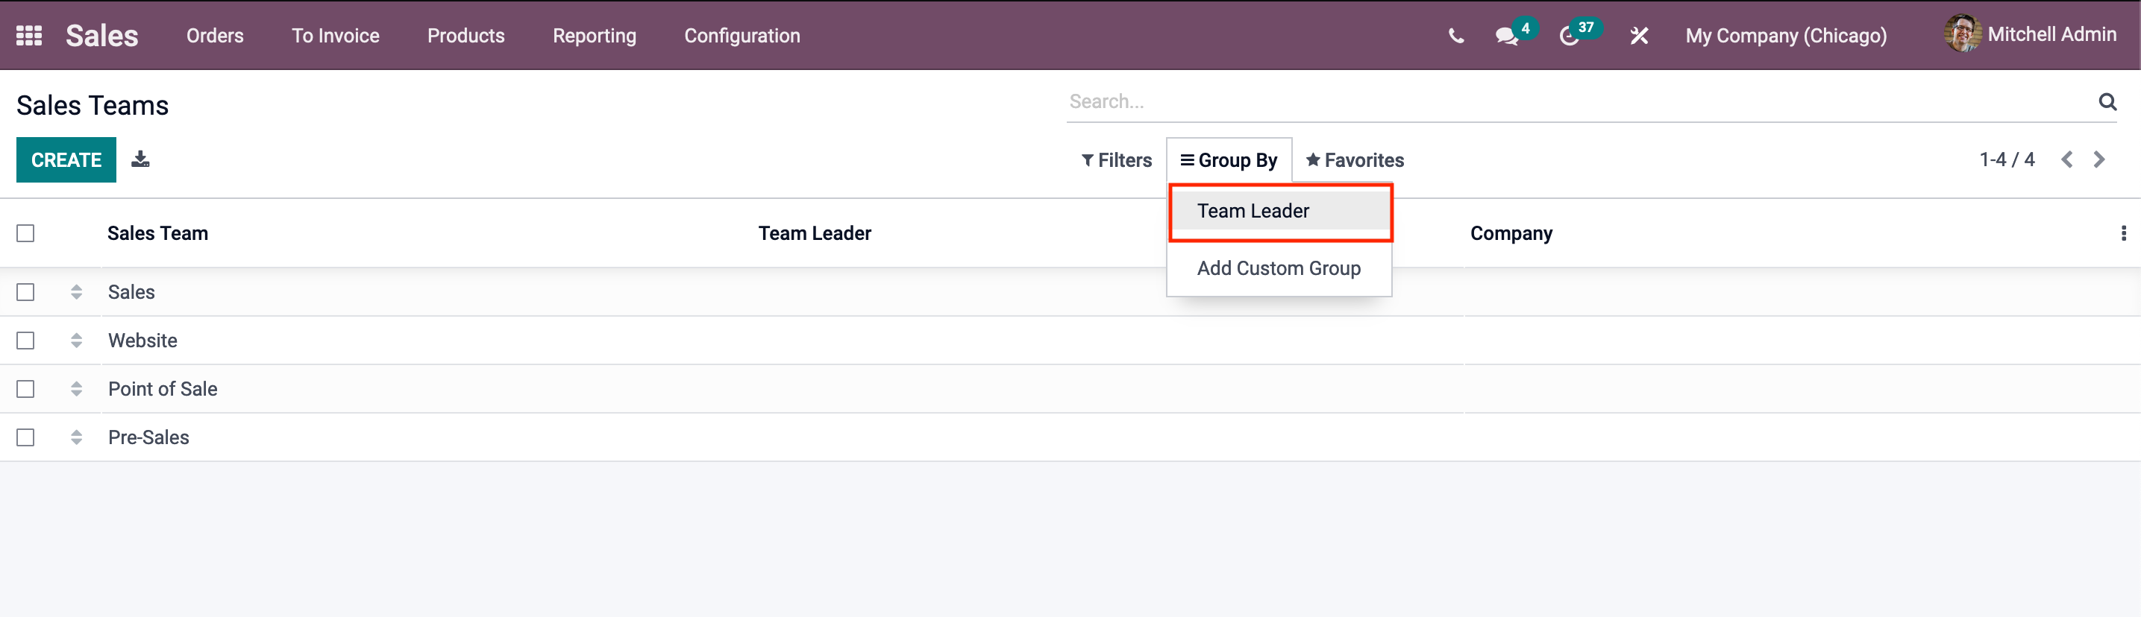2141x617 pixels.
Task: Sort by Team Leader column header
Action: pos(815,233)
